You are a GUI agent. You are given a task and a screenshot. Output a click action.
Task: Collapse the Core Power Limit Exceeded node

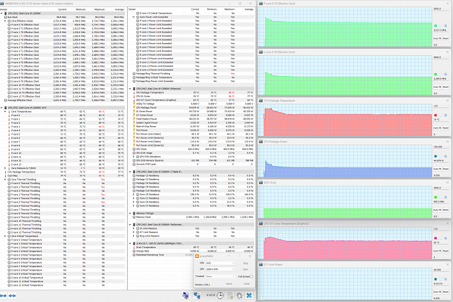point(134,17)
